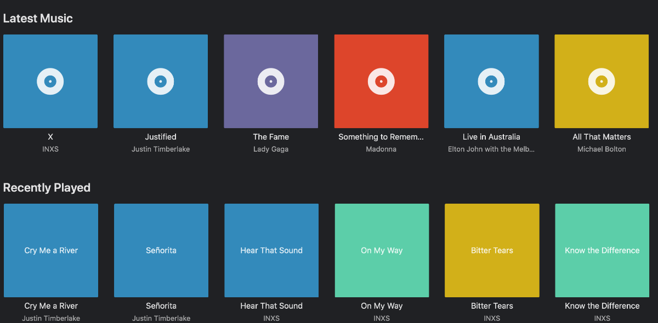This screenshot has width=658, height=323.
Task: Open artist INXS under the X album
Action: pos(50,149)
